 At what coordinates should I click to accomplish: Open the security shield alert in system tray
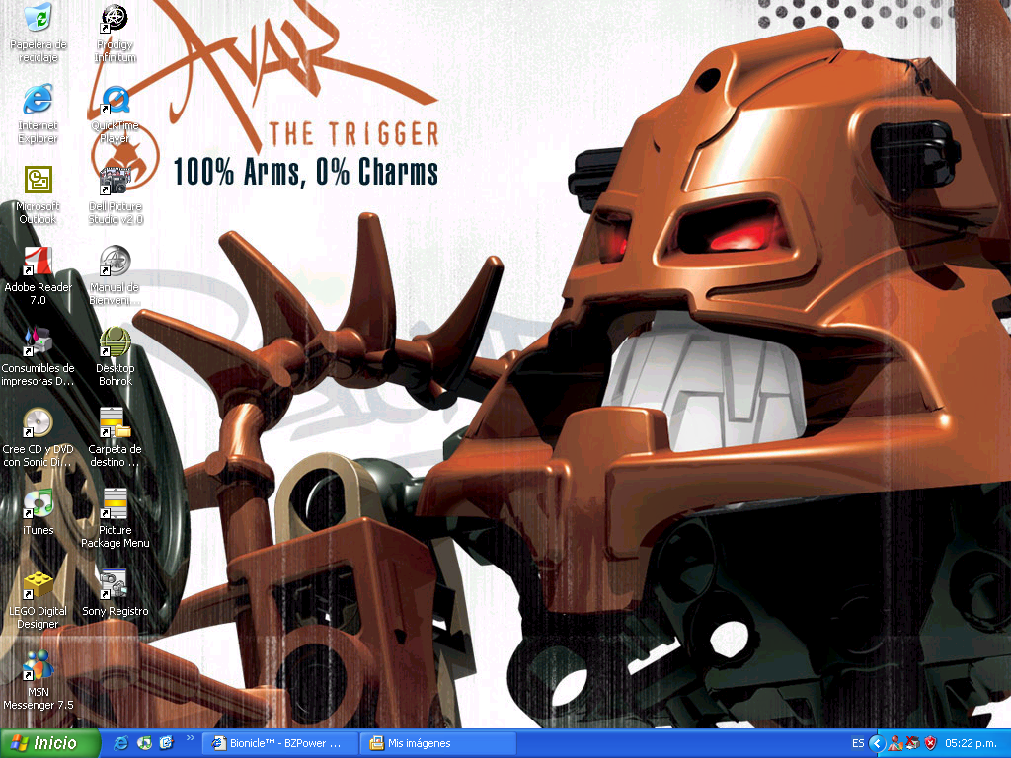coord(929,743)
